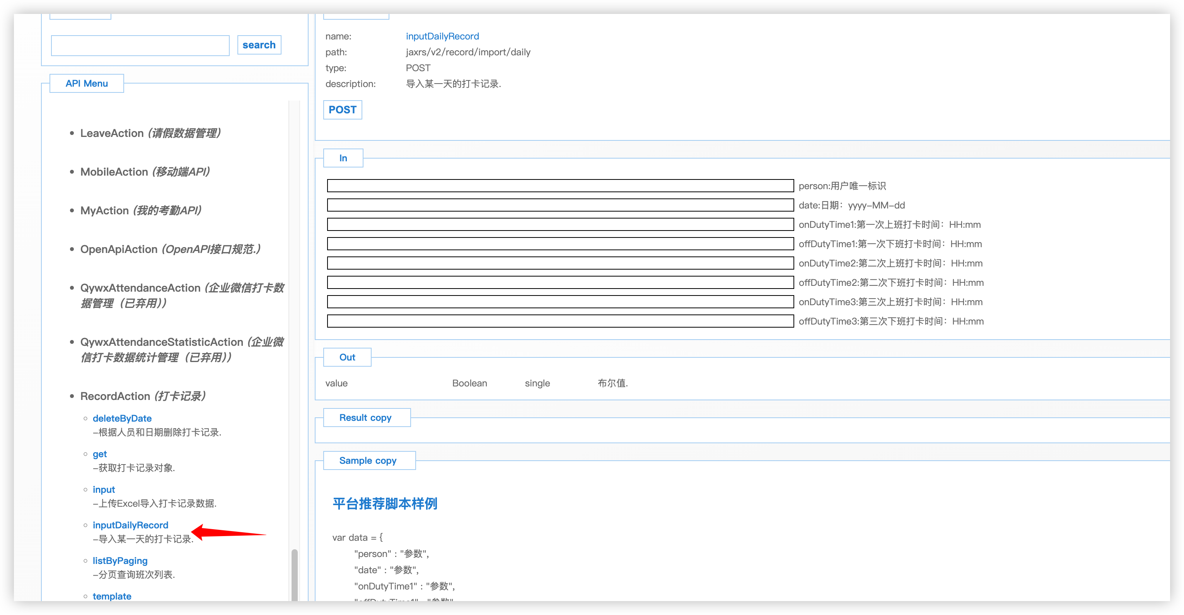Viewport: 1184px width, 615px height.
Task: Select inputDailyRecord in API menu
Action: click(130, 525)
